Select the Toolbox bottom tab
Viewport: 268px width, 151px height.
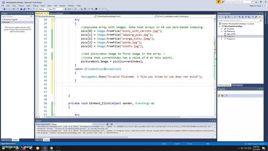pos(15,140)
